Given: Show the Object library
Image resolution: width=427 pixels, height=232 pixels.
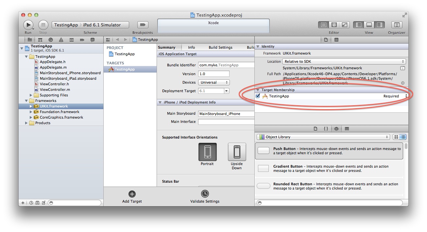Looking at the screenshot, I should [336, 129].
